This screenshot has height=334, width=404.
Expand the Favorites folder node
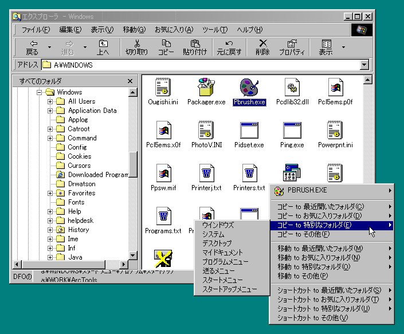click(x=50, y=193)
